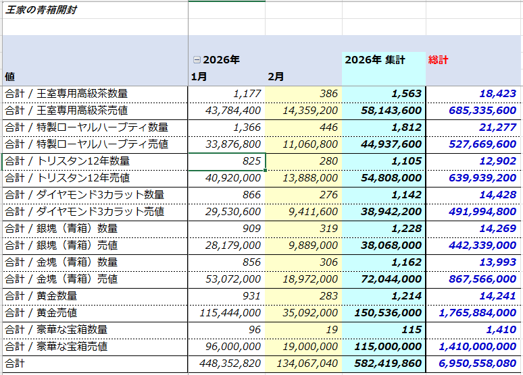
Task: Select January total 448,352,820 in bottom row
Action: 230,364
